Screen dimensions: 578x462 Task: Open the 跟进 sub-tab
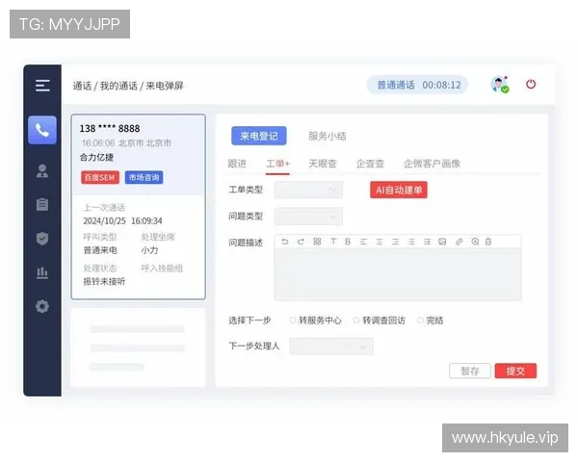click(237, 164)
